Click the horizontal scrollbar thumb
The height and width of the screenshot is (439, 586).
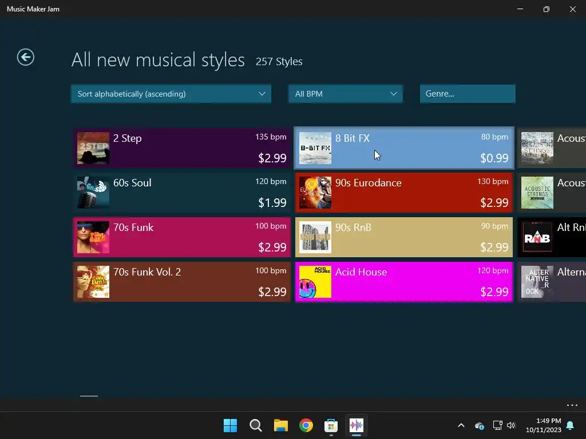click(89, 396)
